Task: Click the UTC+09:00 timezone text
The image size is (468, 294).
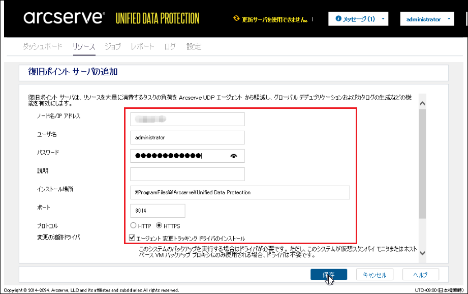Action: point(439,290)
